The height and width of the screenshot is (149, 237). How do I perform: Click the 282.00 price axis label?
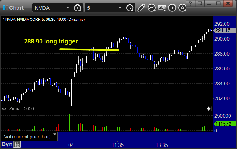click(x=222, y=98)
